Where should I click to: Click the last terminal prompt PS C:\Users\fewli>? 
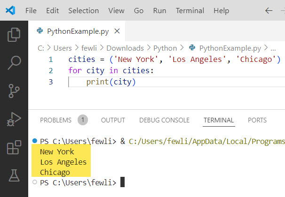(78, 182)
